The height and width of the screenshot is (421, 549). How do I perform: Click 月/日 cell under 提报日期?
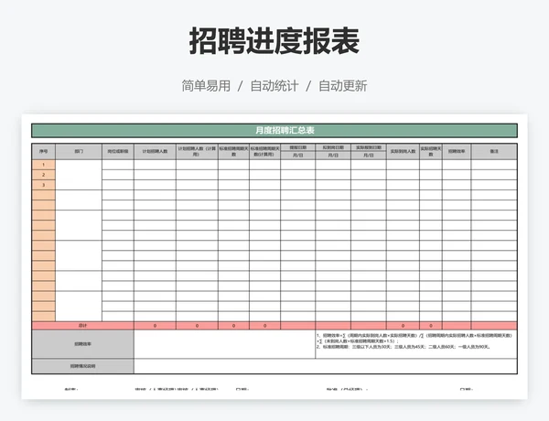[x=298, y=156]
